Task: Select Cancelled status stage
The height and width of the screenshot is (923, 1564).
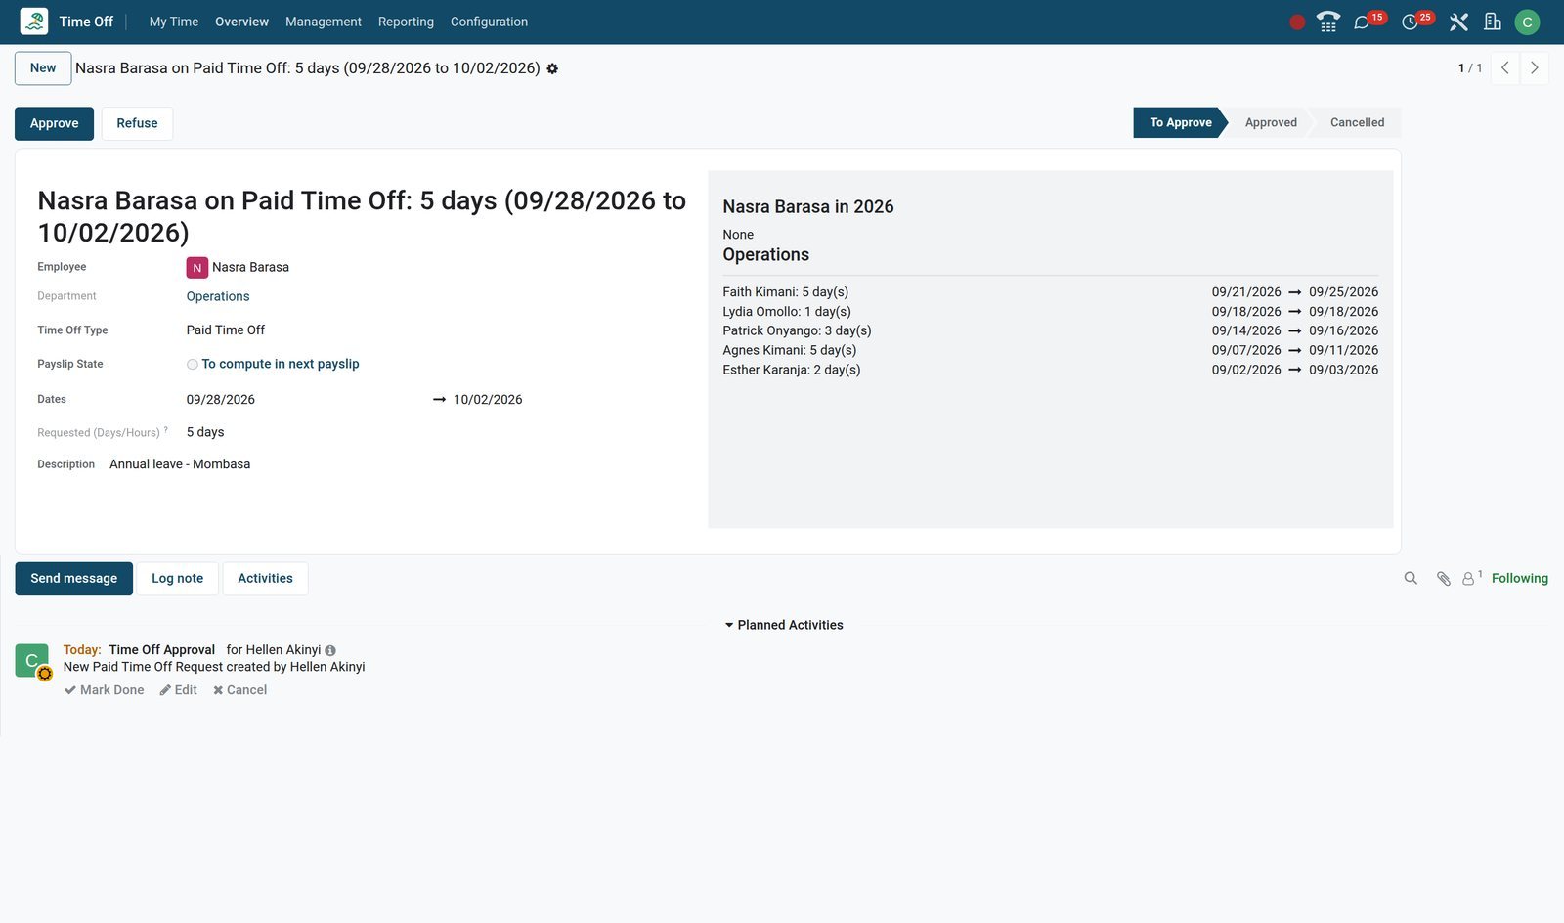Action: click(x=1357, y=122)
